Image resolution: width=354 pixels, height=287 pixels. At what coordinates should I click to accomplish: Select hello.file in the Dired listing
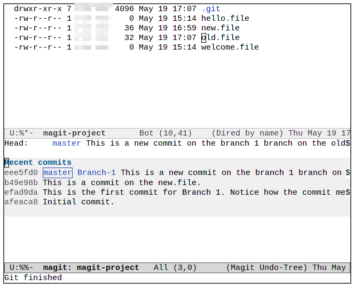225,18
